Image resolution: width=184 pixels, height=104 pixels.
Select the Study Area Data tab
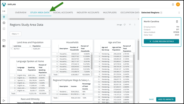coord(40,13)
